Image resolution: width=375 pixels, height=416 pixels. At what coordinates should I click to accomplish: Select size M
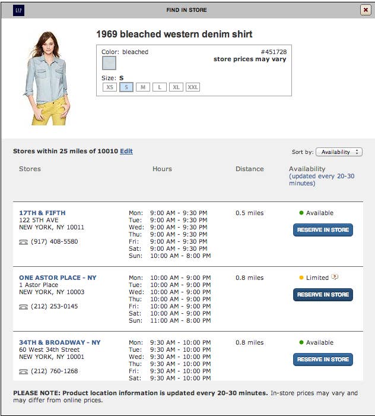click(142, 87)
